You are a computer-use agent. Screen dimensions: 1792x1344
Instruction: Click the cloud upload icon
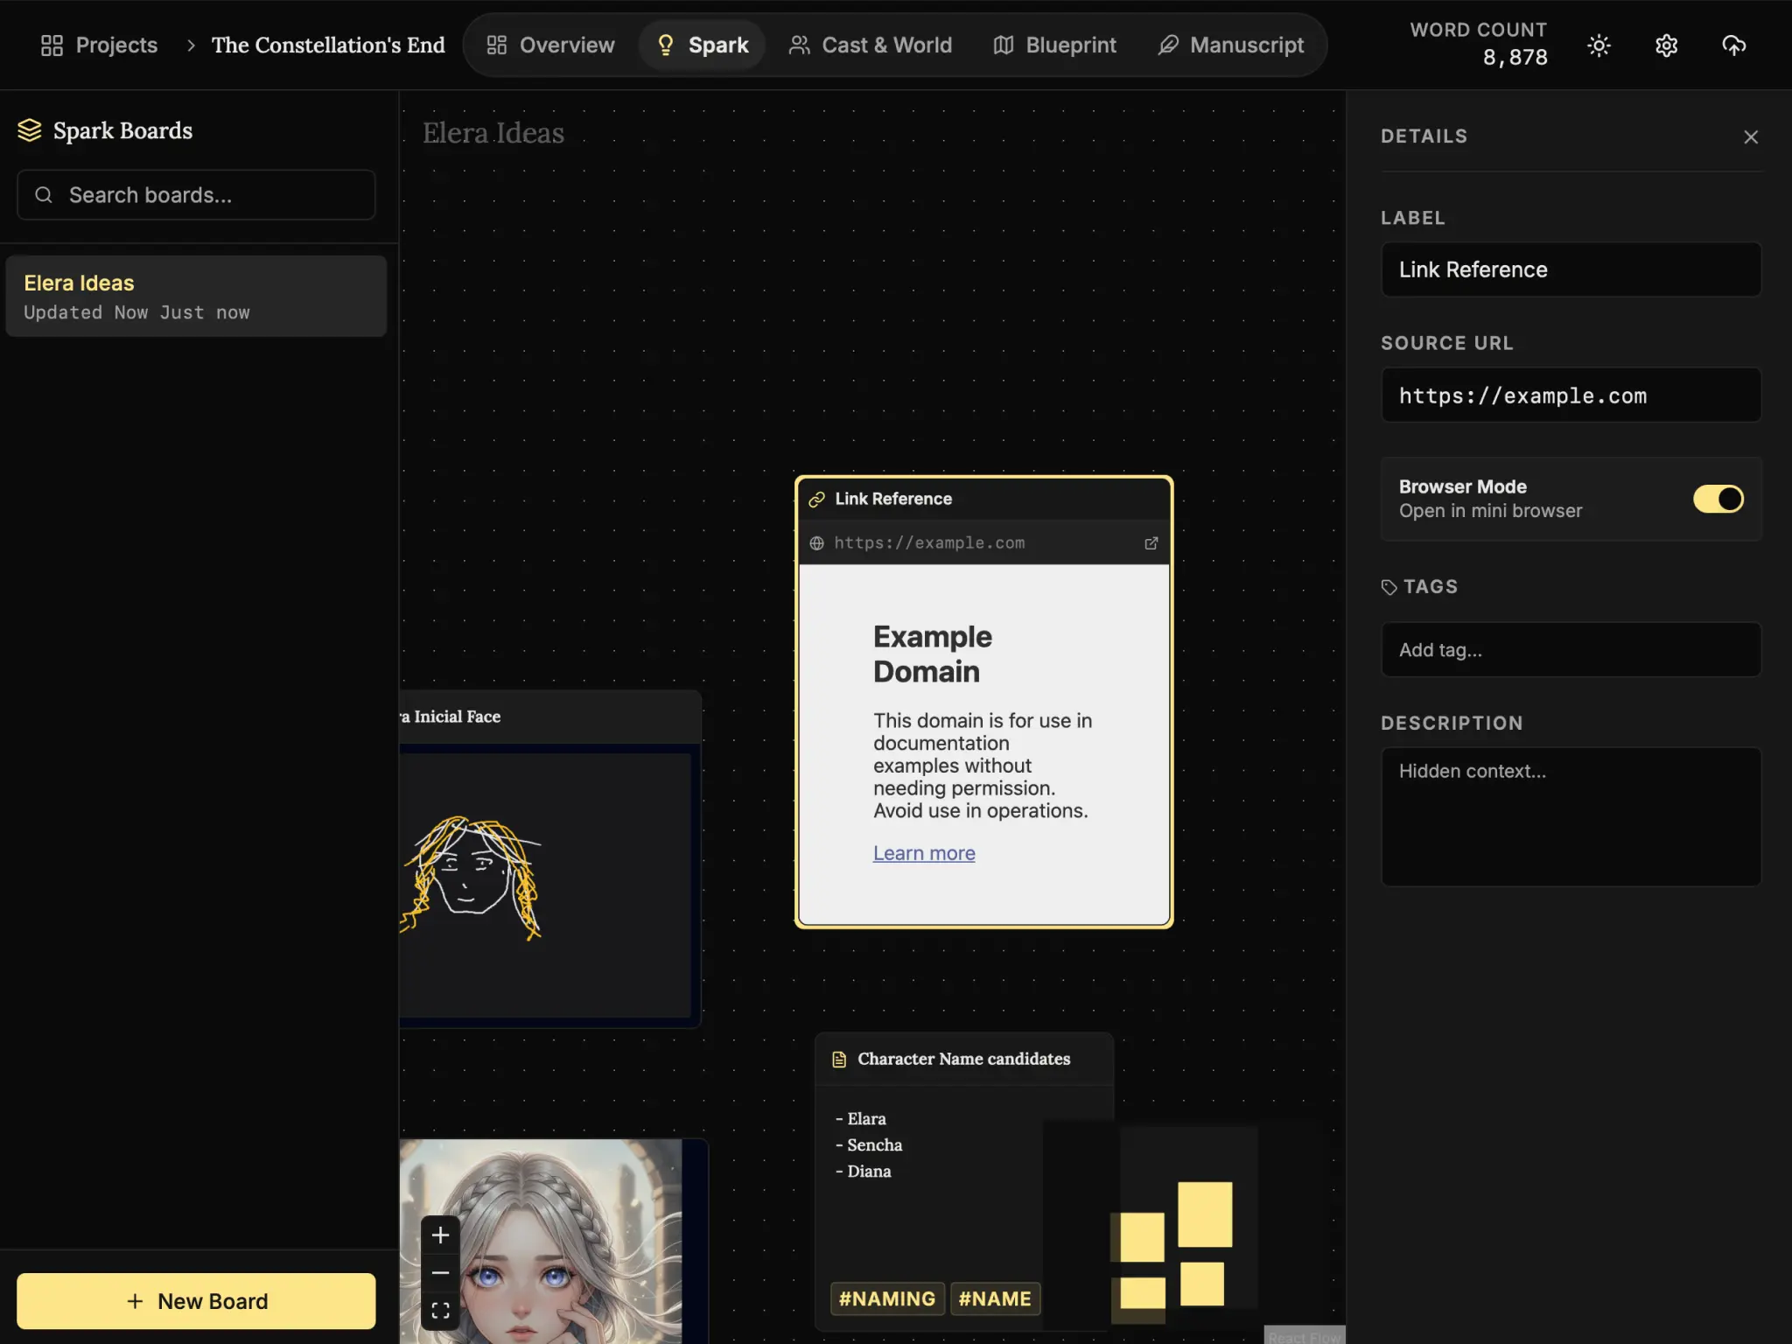tap(1733, 45)
